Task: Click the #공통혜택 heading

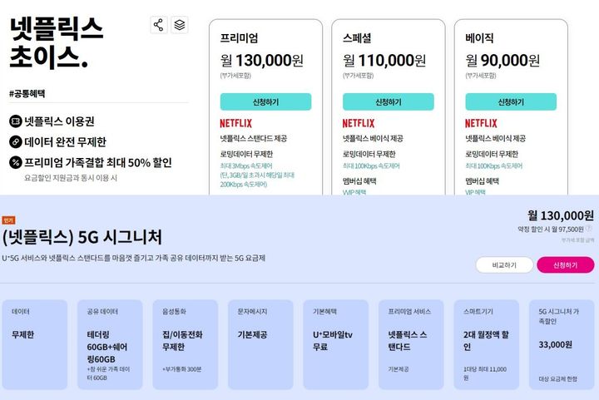Action: (27, 93)
